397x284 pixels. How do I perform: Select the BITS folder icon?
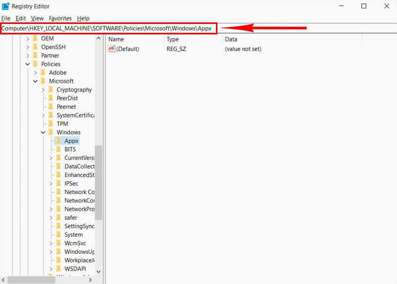point(58,149)
